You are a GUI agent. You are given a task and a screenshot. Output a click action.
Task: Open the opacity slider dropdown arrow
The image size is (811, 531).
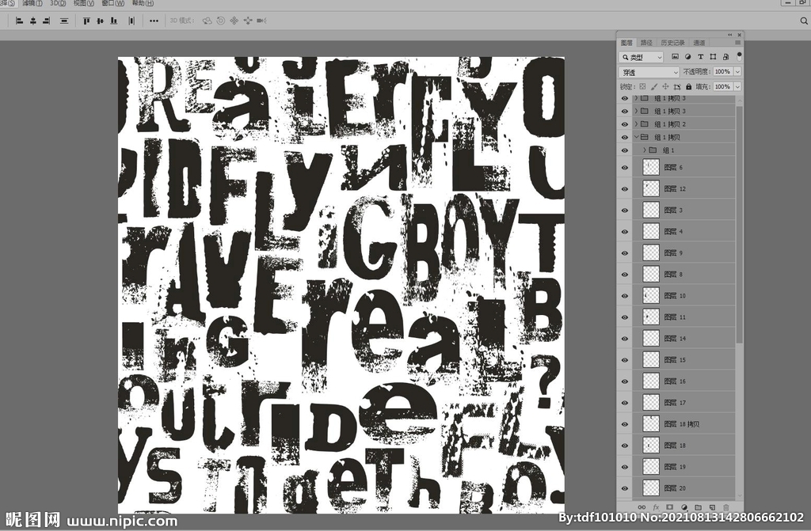pos(737,72)
